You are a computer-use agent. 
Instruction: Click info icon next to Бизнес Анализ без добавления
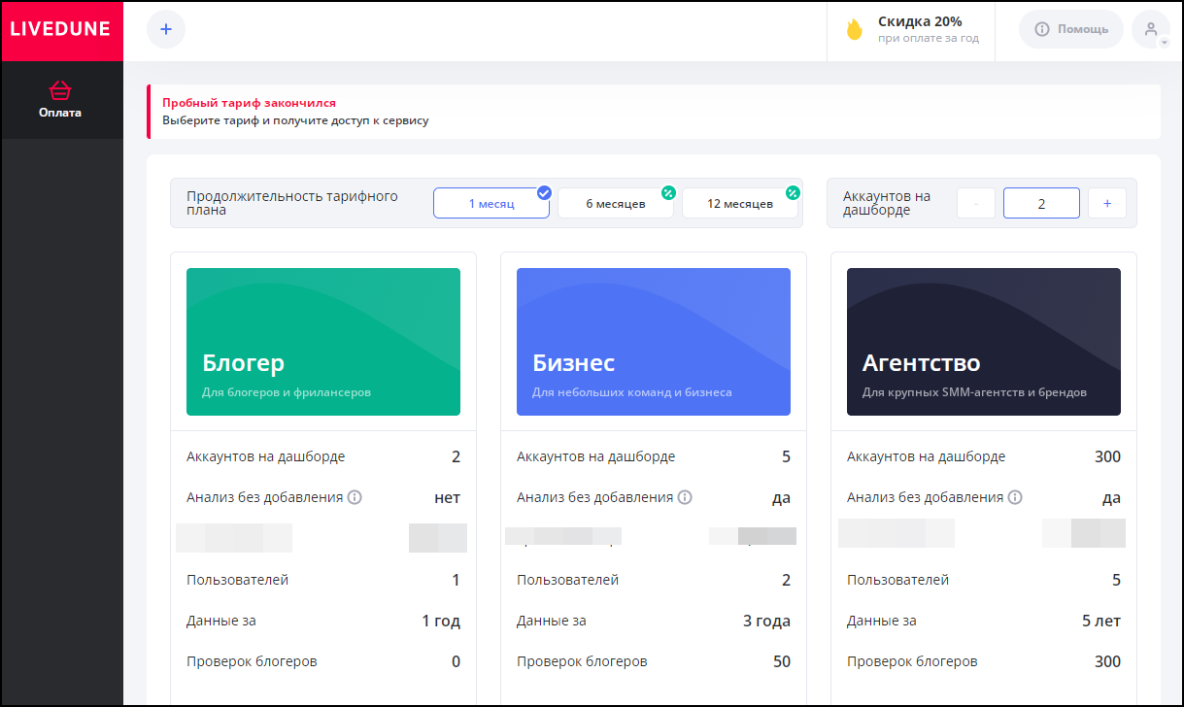685,497
